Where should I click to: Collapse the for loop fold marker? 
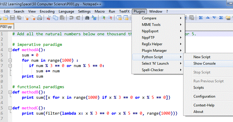(10, 60)
